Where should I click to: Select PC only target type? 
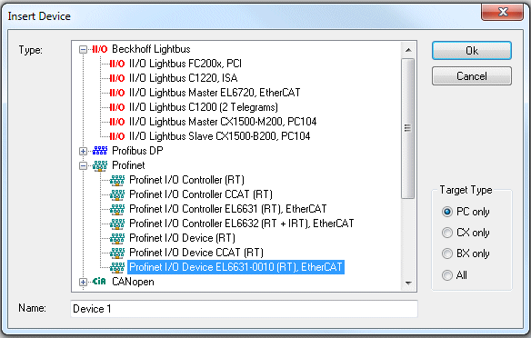click(x=447, y=212)
